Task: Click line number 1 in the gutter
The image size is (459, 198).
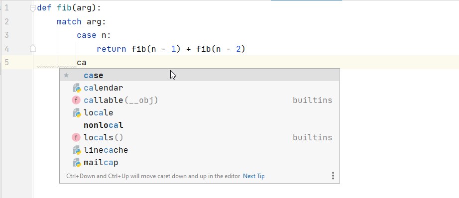Action: tap(7, 8)
